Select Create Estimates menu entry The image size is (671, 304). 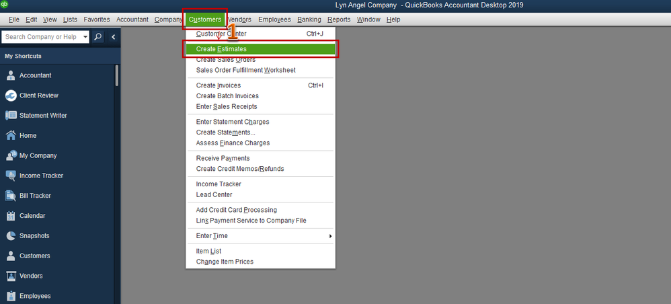click(261, 49)
